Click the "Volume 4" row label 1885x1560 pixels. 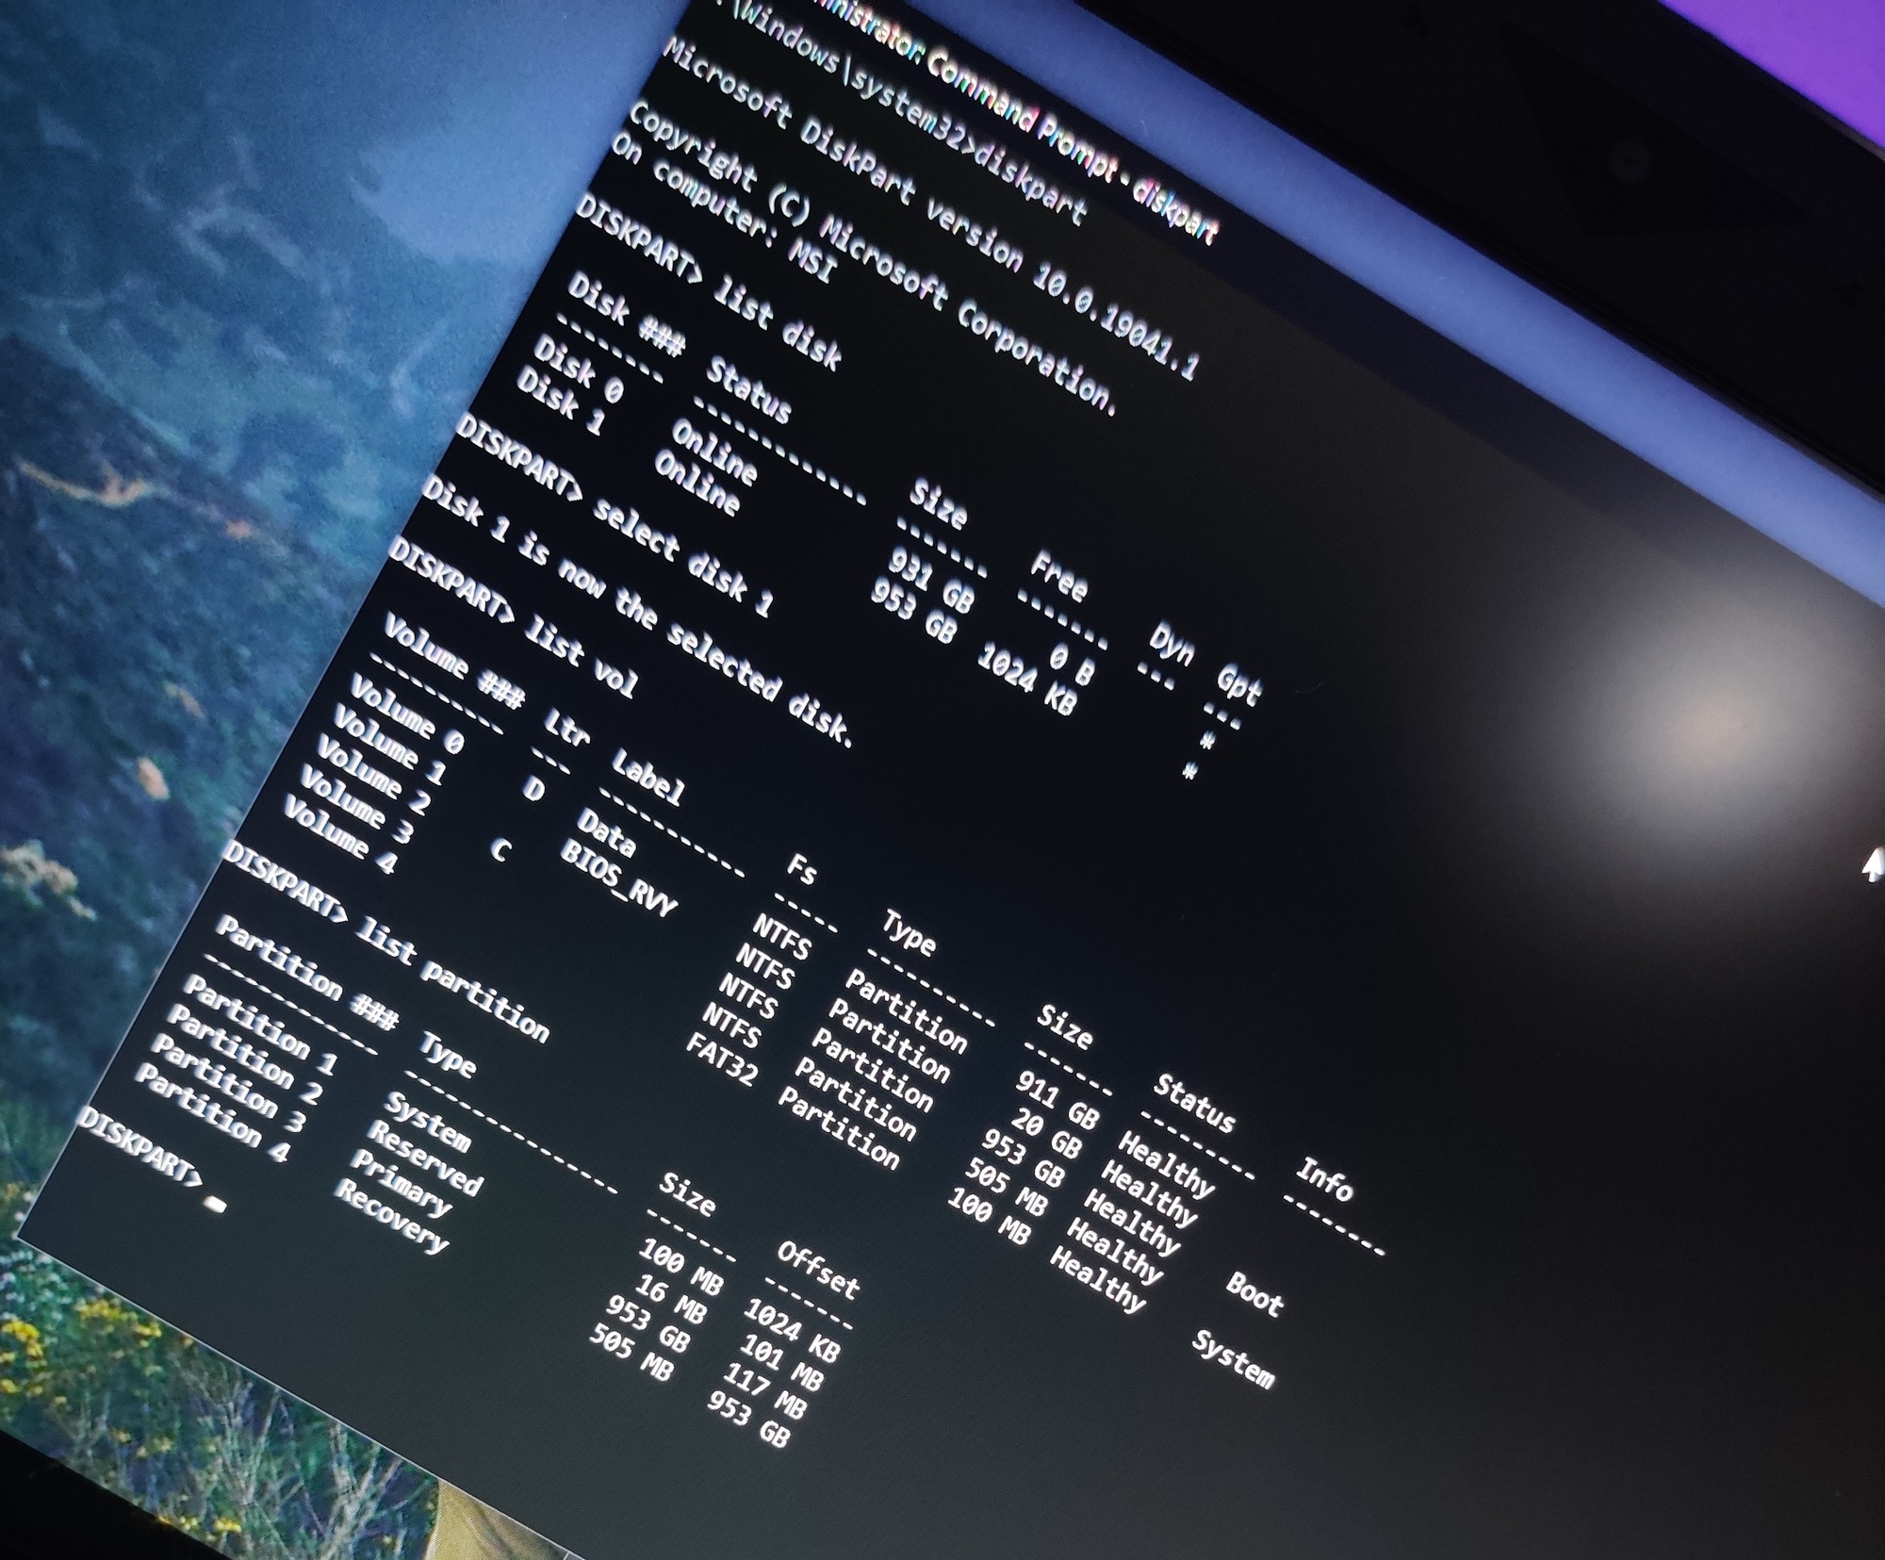point(339,835)
